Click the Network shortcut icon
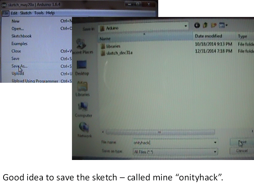 point(84,127)
